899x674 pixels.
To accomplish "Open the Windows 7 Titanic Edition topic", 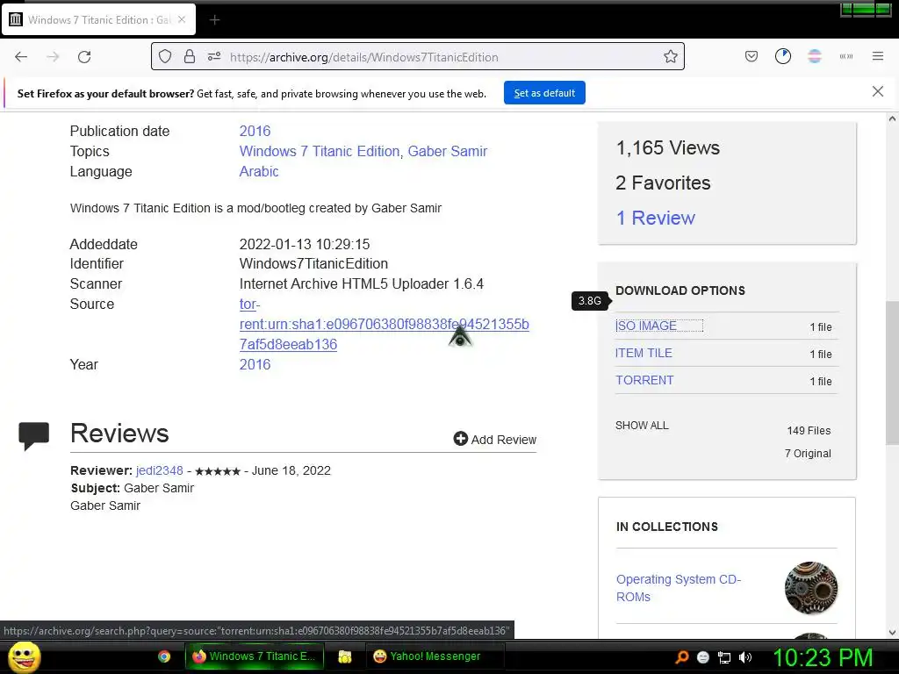I will coord(320,151).
